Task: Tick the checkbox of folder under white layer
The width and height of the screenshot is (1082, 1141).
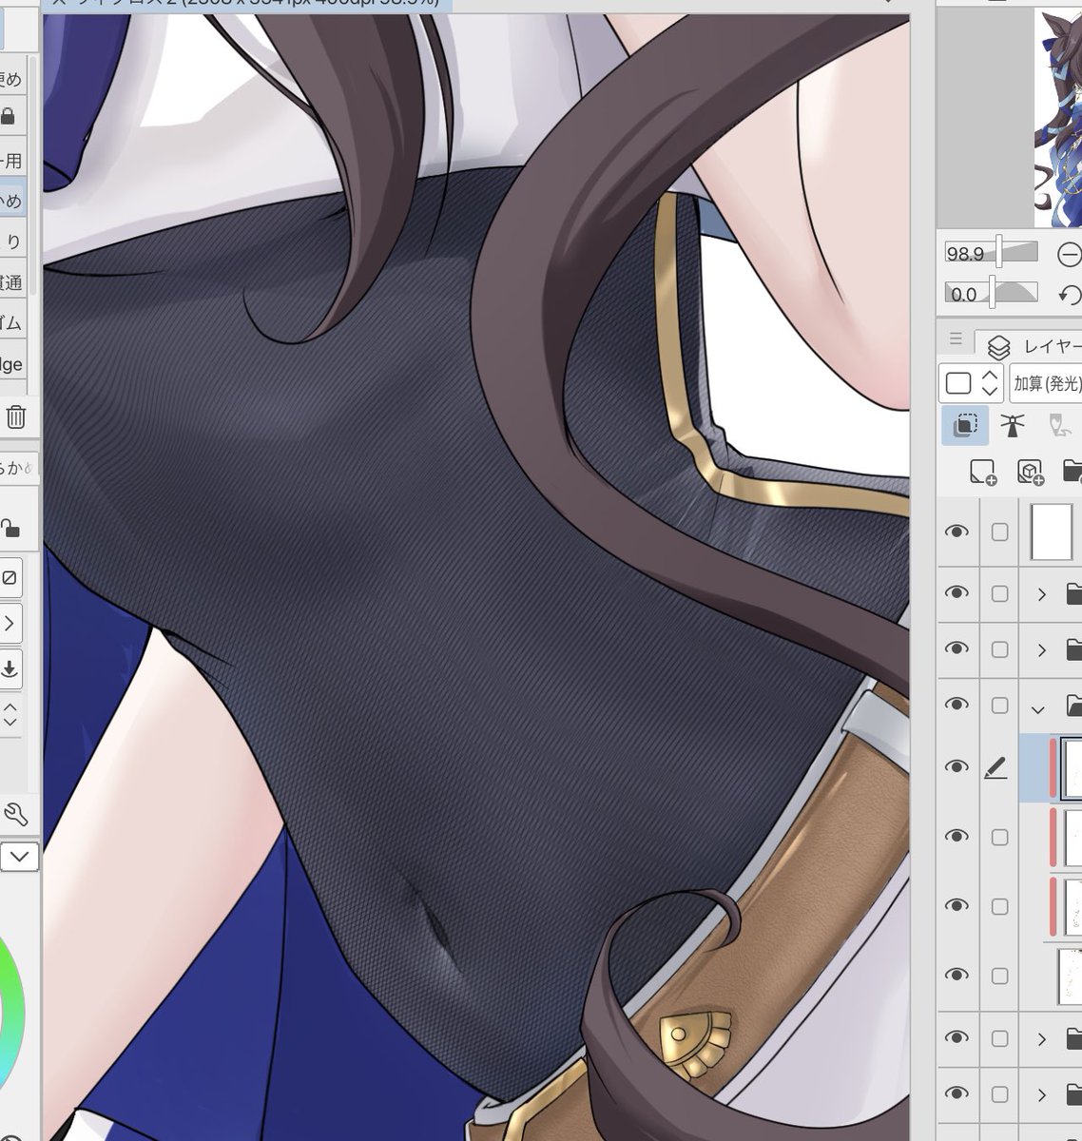Action: click(x=999, y=594)
